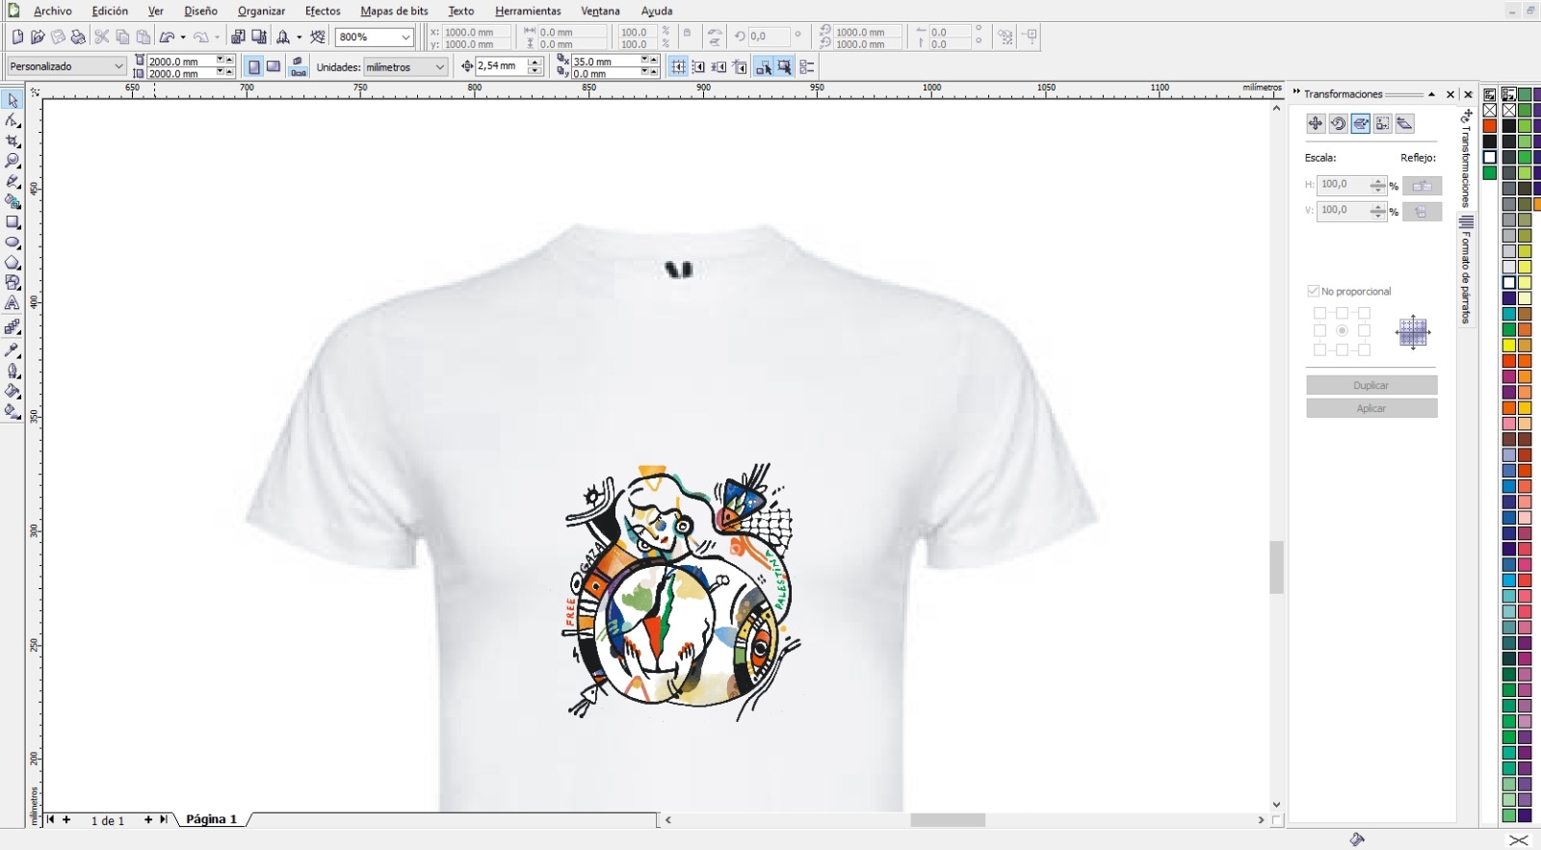The width and height of the screenshot is (1541, 850).
Task: Click the Position icon in Transformaciones
Action: pos(1316,123)
